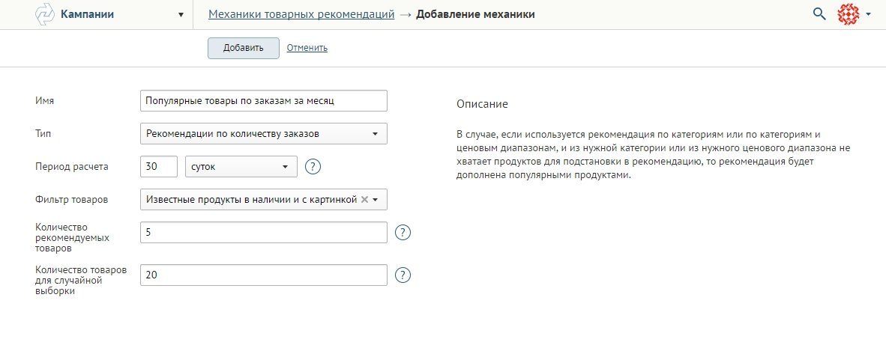The image size is (886, 342).
Task: Focus the Имя text field
Action: click(263, 101)
